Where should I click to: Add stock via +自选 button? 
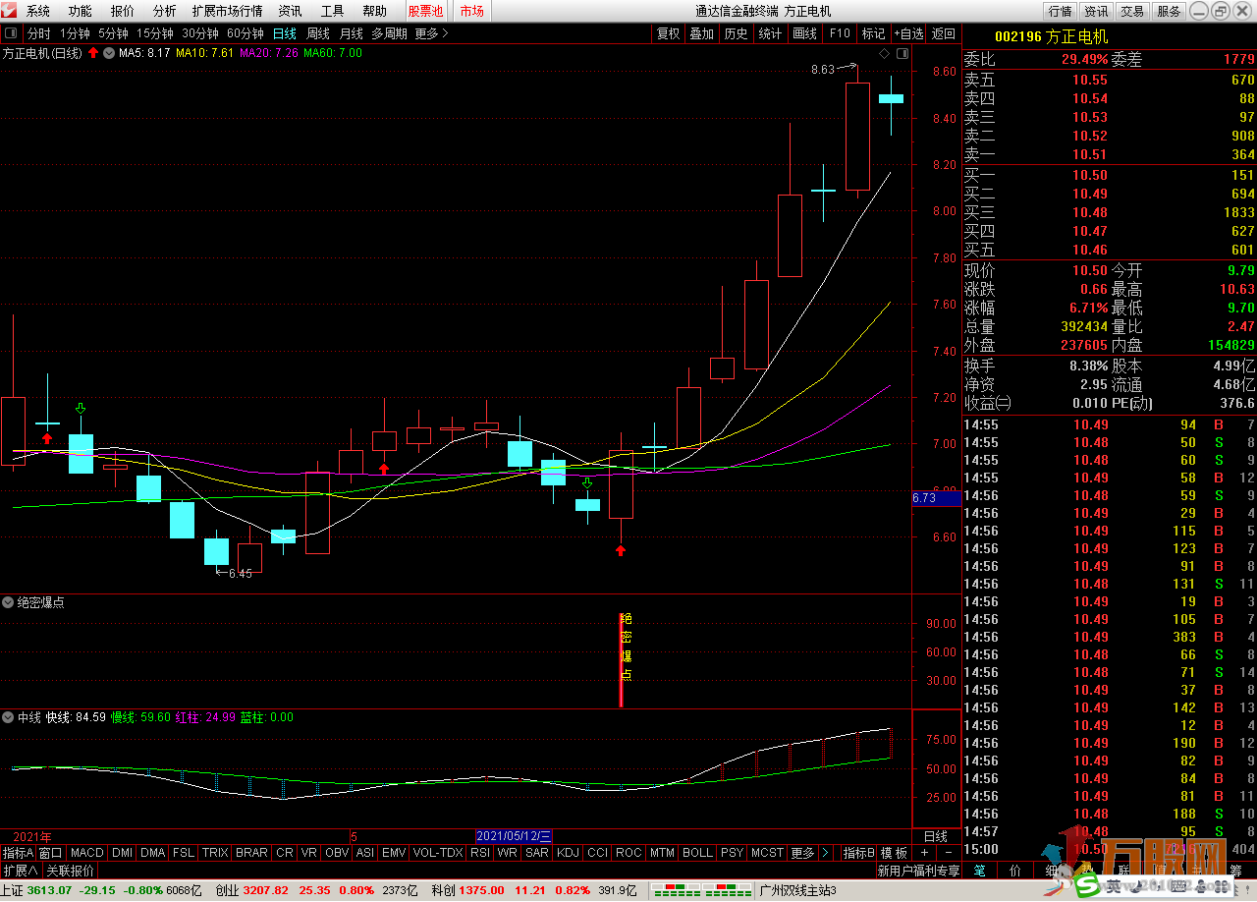[908, 33]
